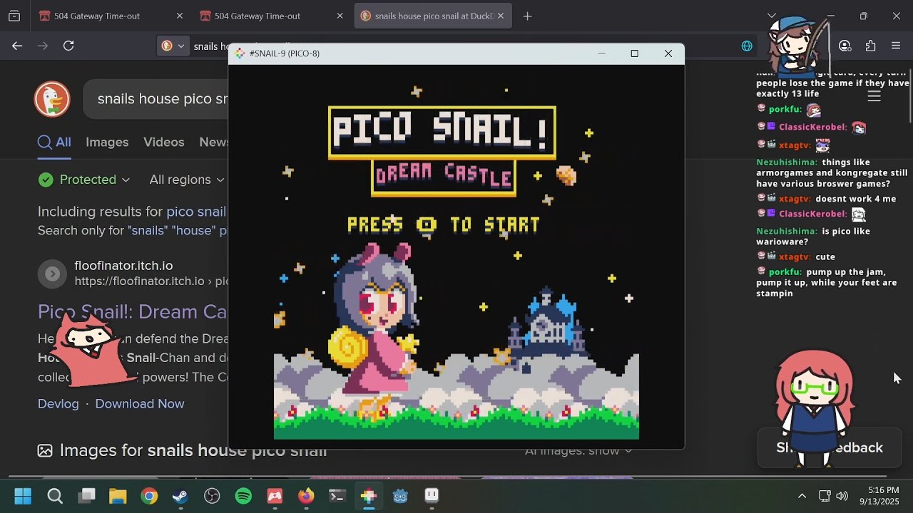Open Godot engine from the taskbar
This screenshot has height=513, width=913.
[400, 496]
